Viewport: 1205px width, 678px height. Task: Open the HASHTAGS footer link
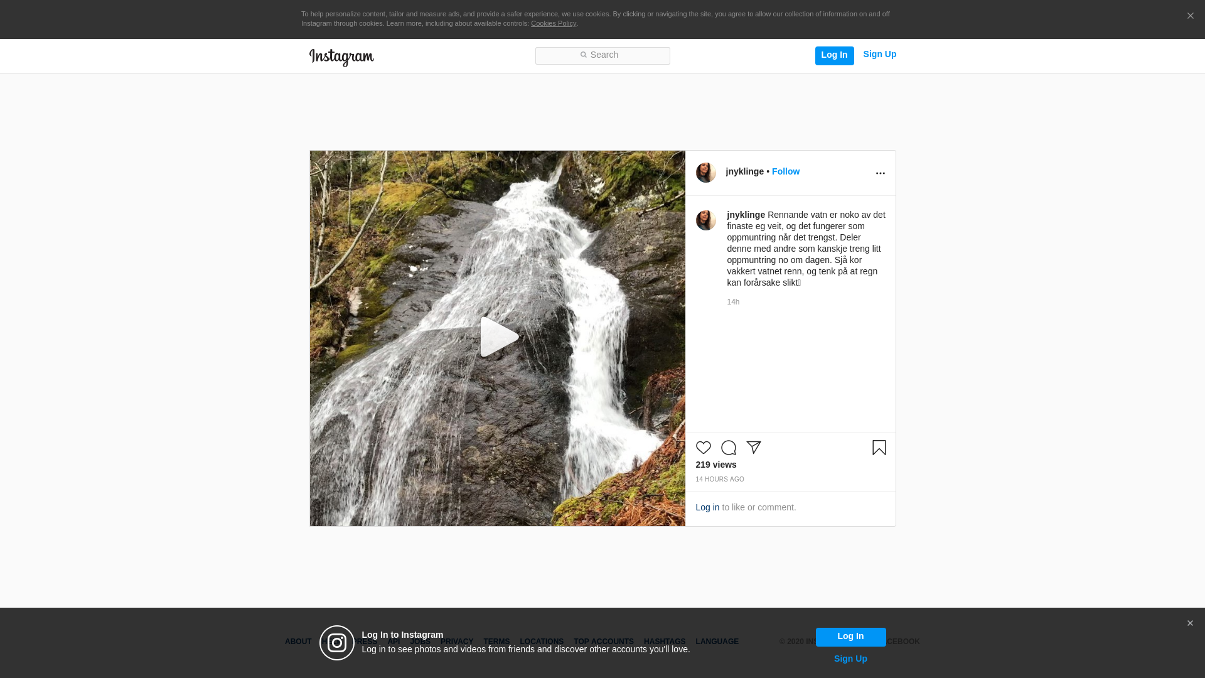665,642
